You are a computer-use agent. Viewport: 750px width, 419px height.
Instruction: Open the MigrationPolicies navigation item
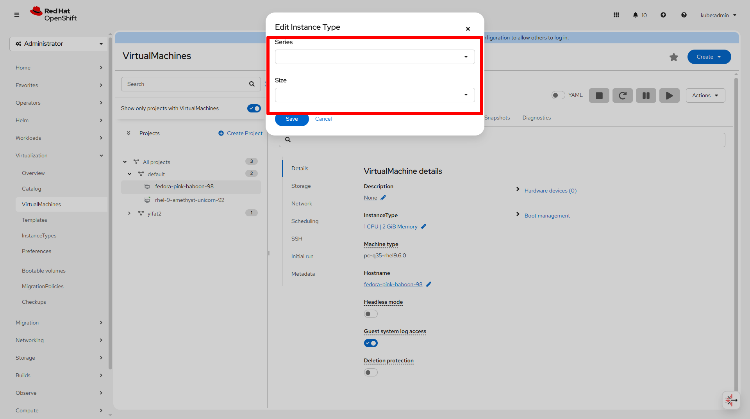pyautogui.click(x=43, y=286)
